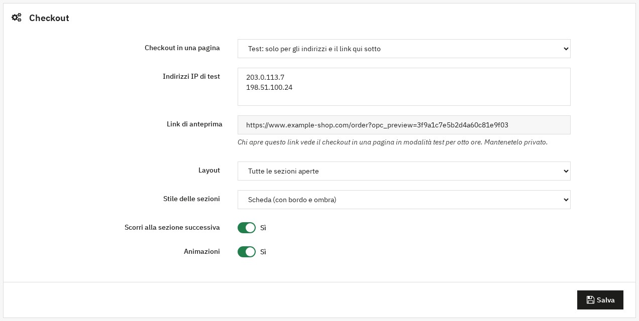
Task: Click IP address 198.51.100.24 text
Action: point(269,87)
